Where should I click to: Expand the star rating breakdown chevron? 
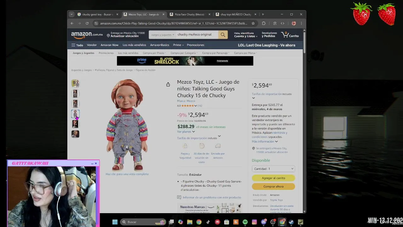(x=196, y=106)
